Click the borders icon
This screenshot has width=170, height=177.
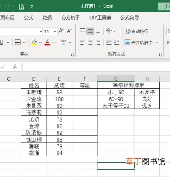18,43
